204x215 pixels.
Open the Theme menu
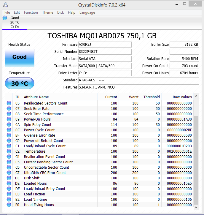coord(47,12)
